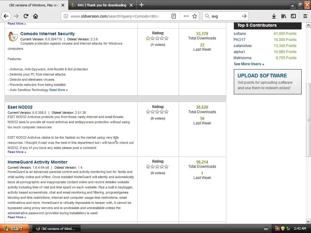Image resolution: width=311 pixels, height=233 pixels.
Task: Click the network connection tray icon
Action: (288, 229)
